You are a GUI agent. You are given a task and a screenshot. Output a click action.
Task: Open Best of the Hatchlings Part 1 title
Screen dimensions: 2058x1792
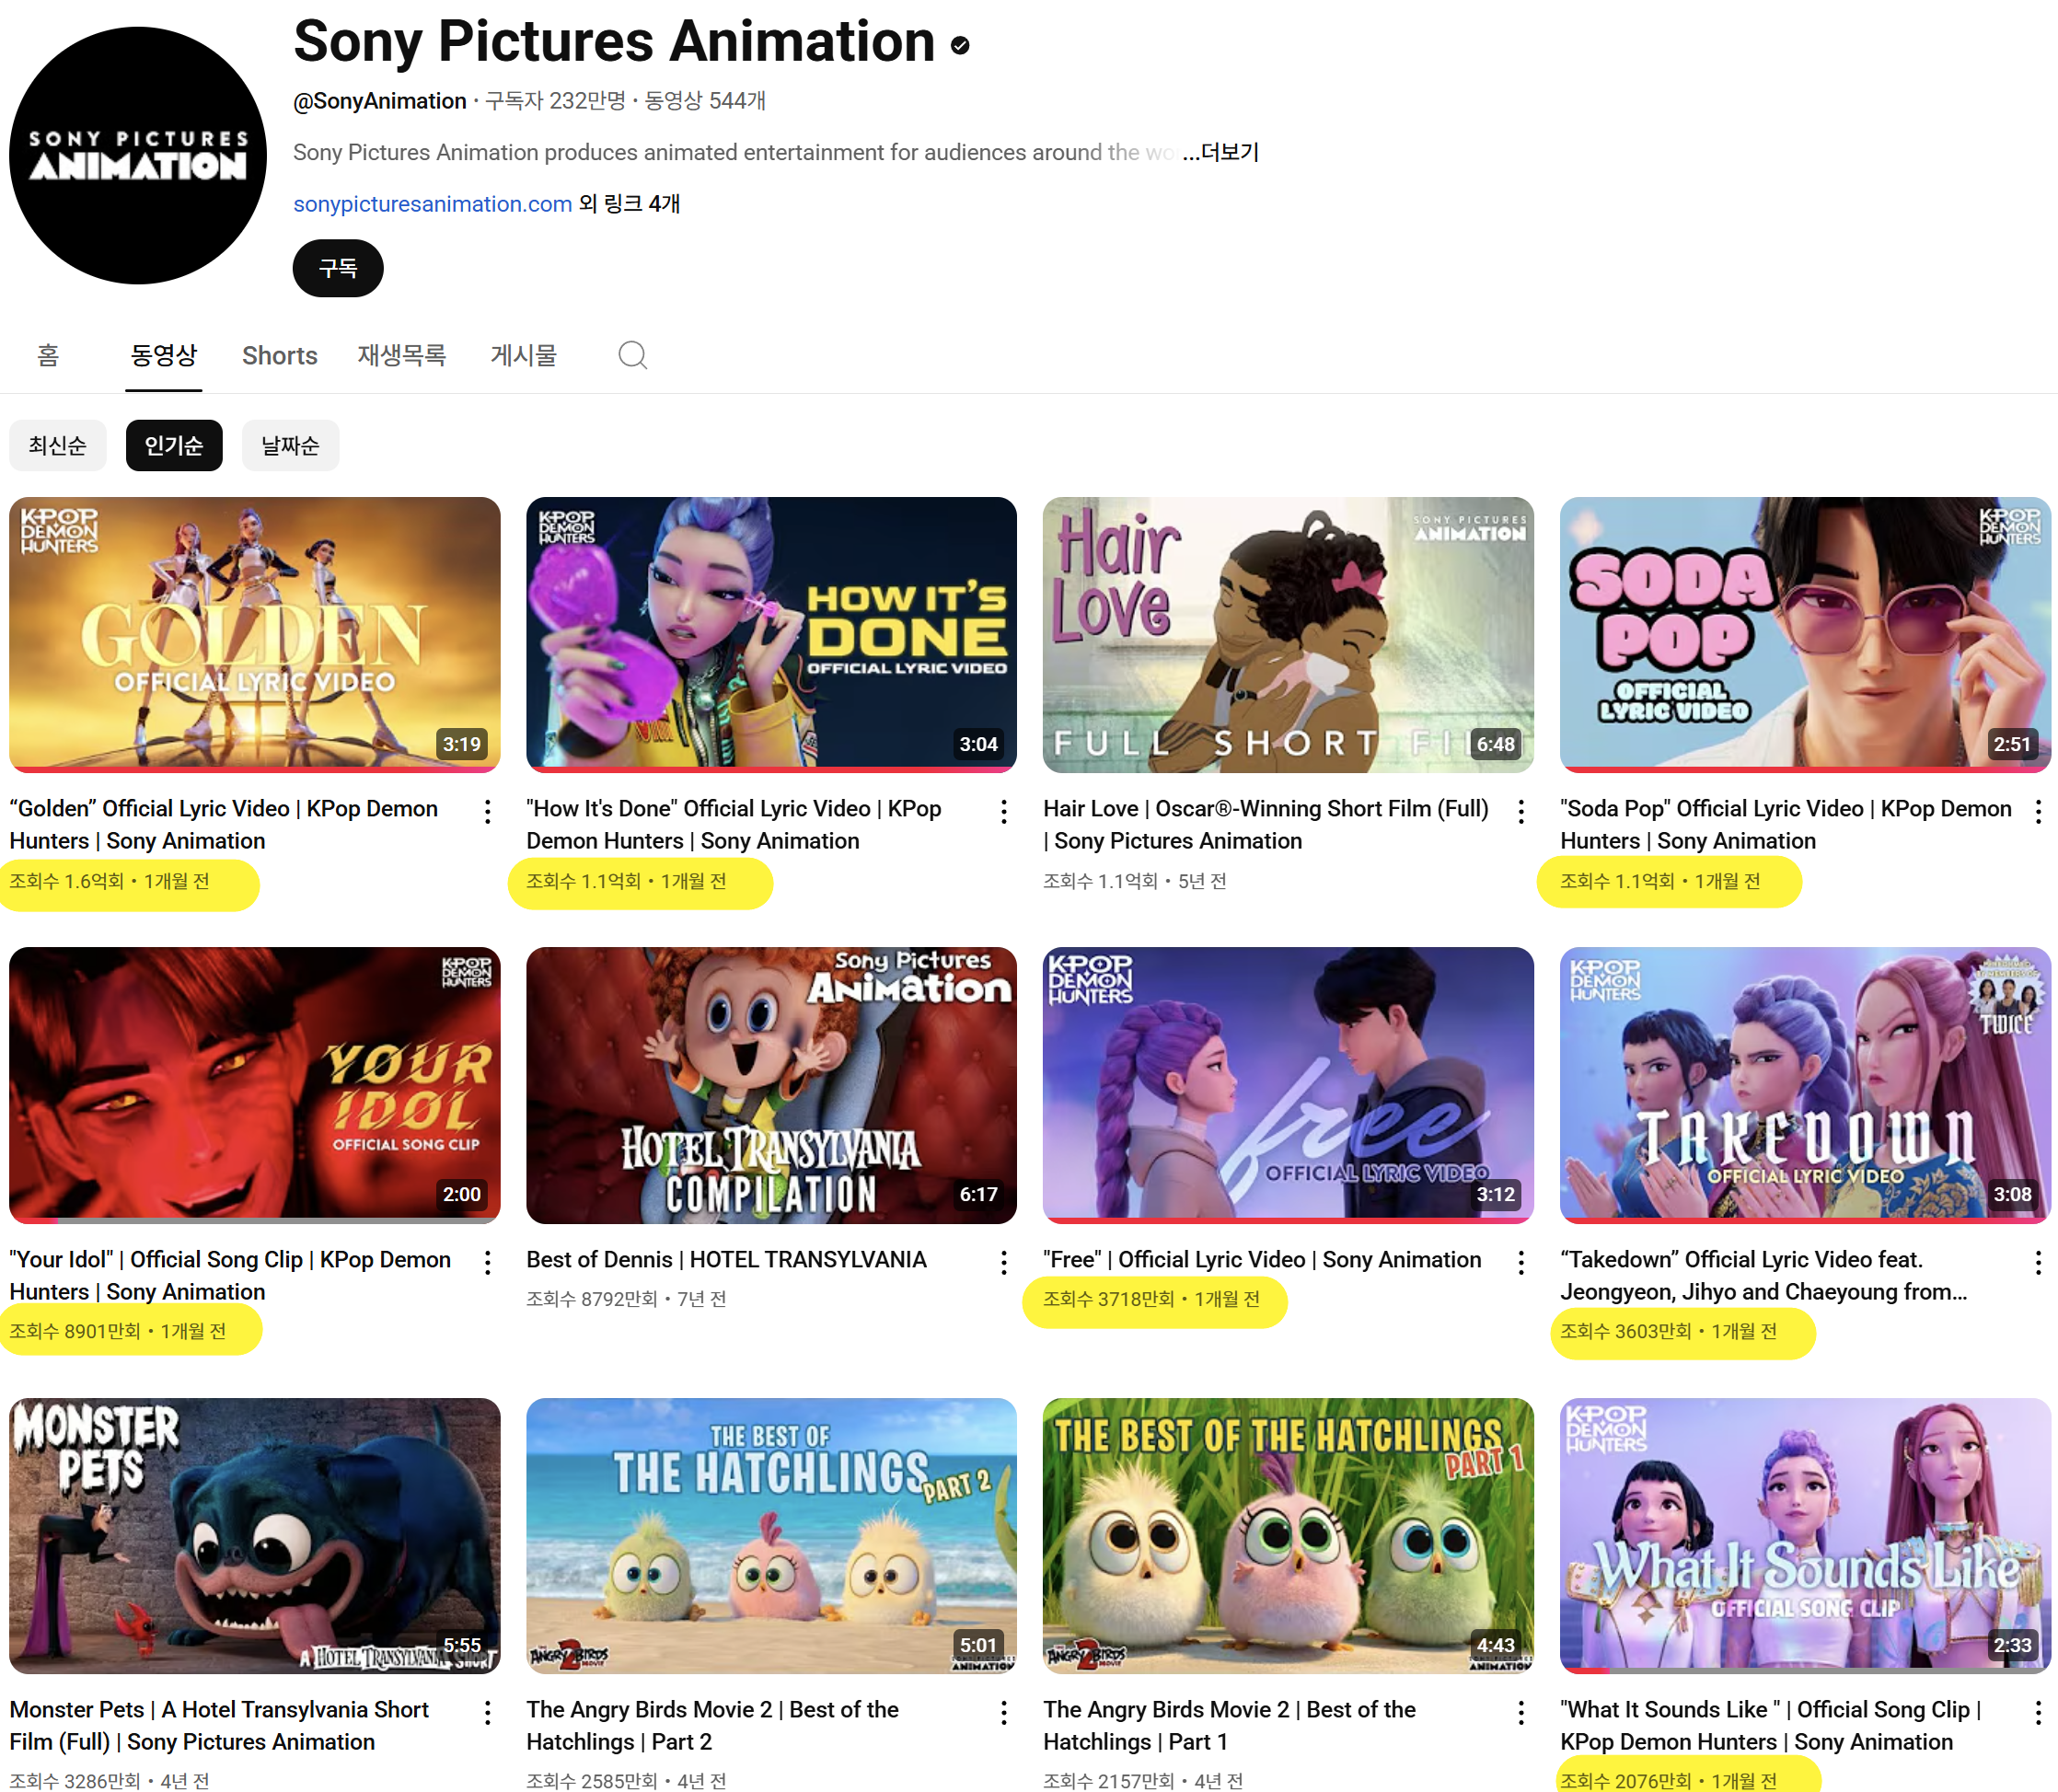(x=1229, y=1725)
